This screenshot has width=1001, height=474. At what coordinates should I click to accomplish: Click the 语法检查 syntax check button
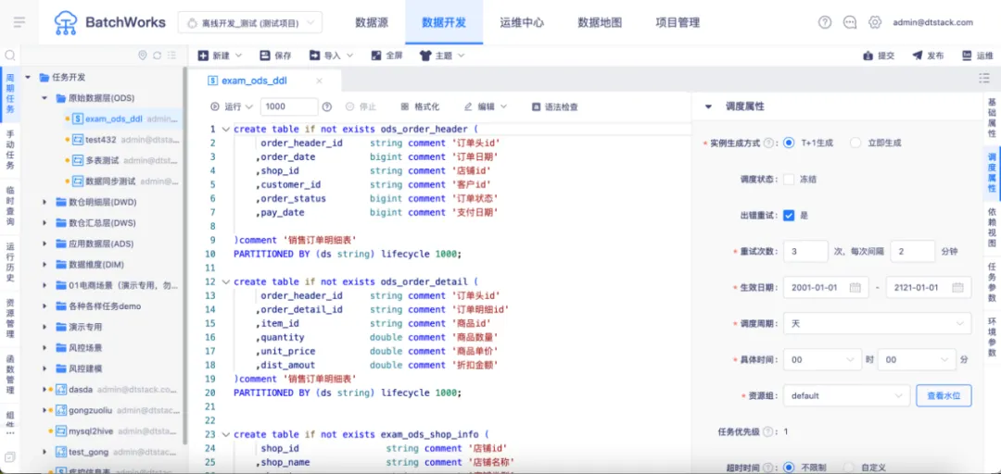(x=555, y=106)
